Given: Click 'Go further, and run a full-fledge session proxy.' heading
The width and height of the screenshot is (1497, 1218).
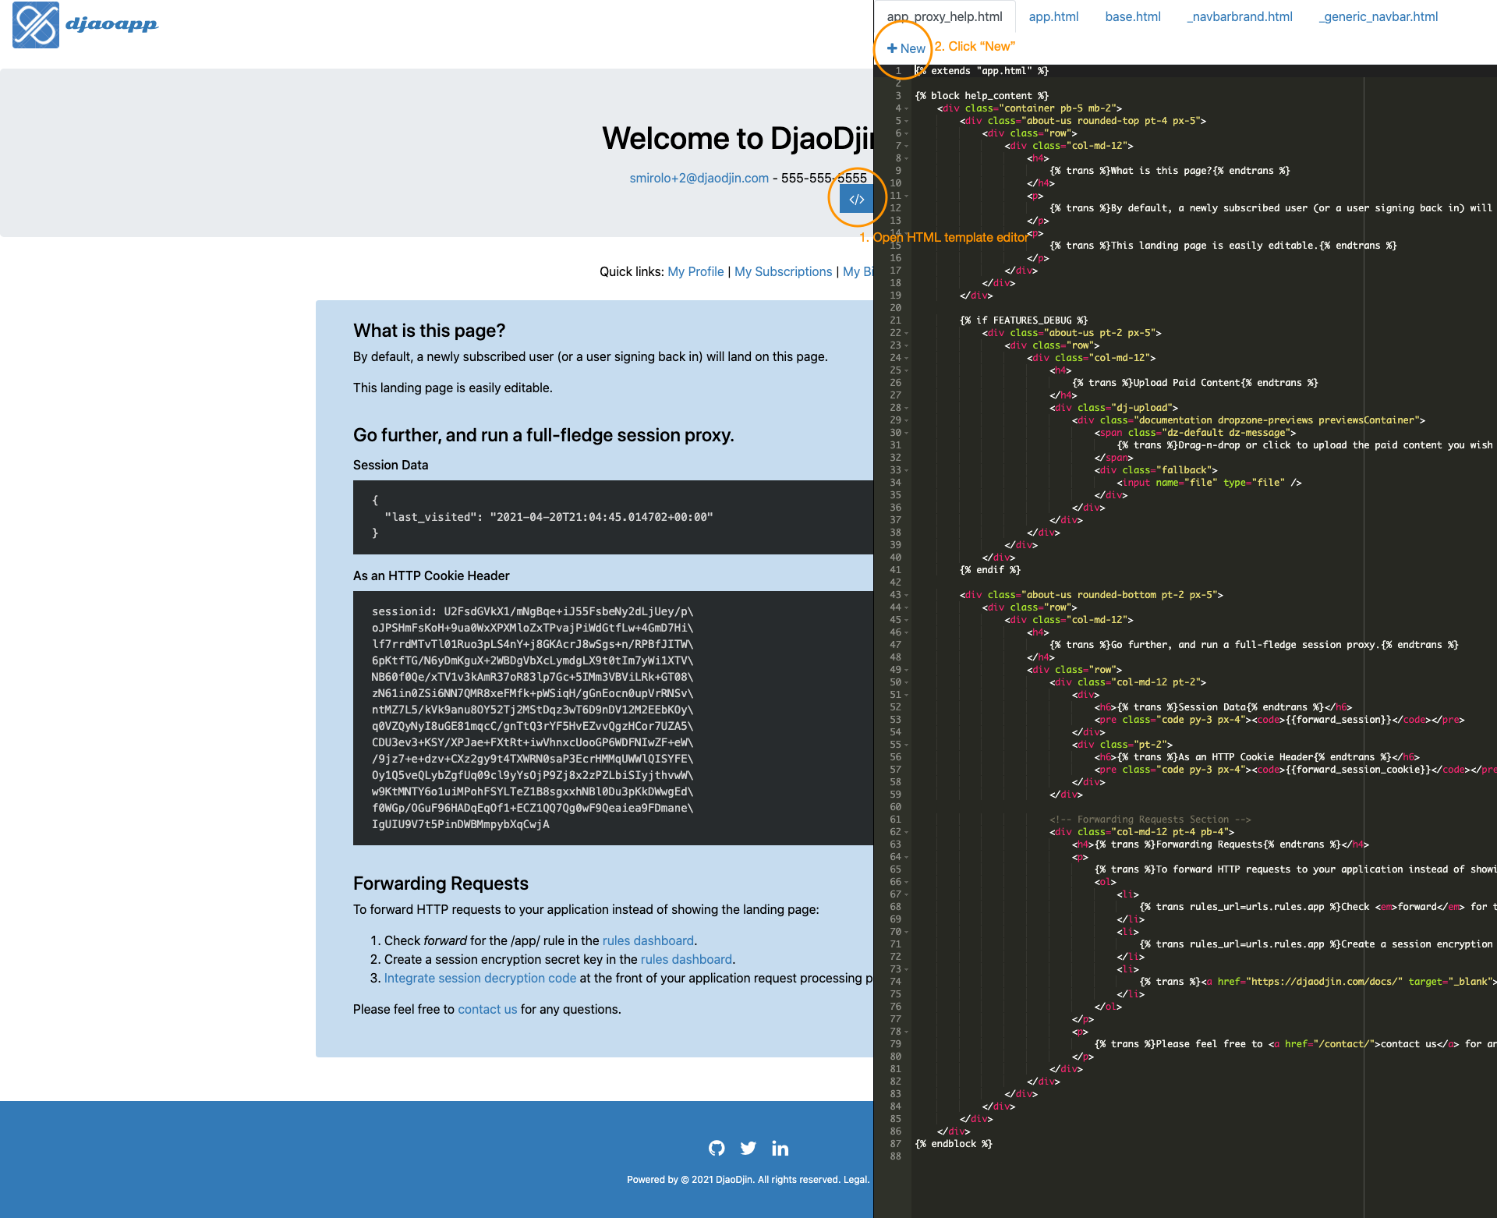Looking at the screenshot, I should click(x=543, y=435).
